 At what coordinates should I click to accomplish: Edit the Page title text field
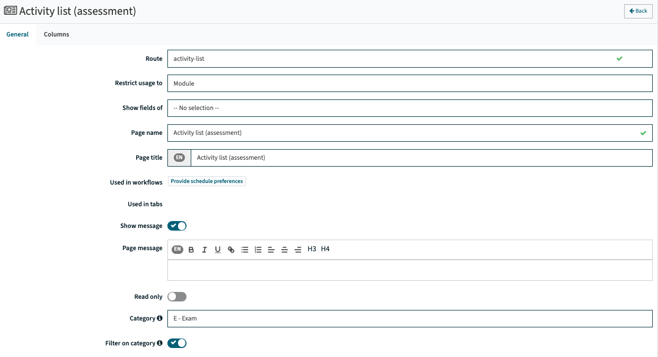421,158
